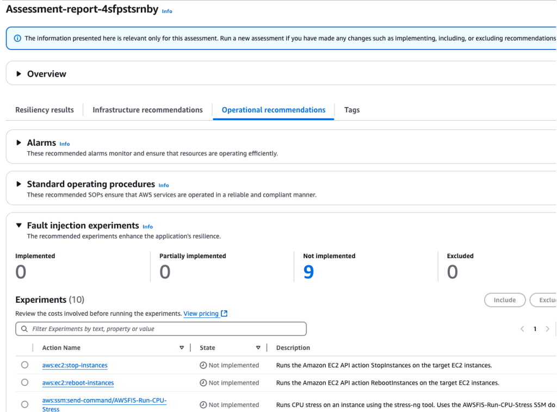Click the Include button
Image resolution: width=557 pixels, height=412 pixels.
click(505, 299)
